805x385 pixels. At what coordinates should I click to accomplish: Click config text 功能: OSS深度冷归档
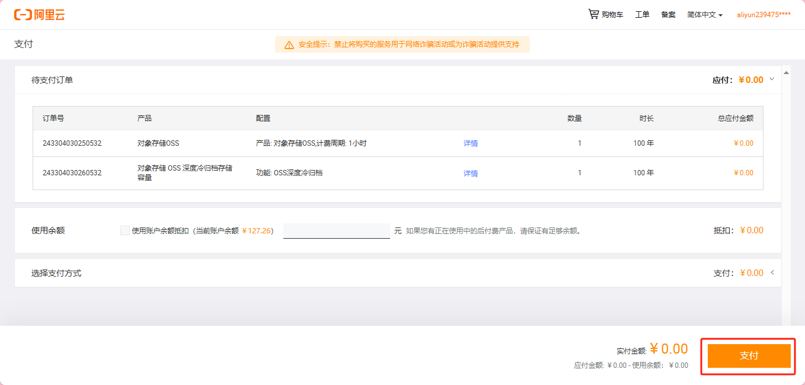coord(289,173)
